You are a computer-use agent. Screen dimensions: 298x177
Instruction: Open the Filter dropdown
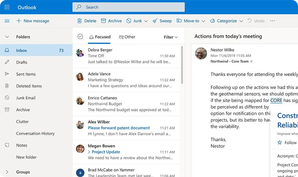pyautogui.click(x=170, y=37)
